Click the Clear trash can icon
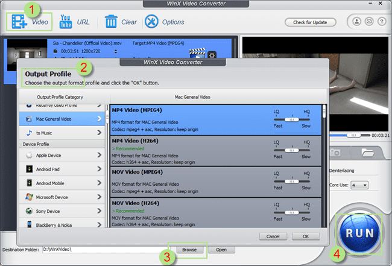The height and width of the screenshot is (266, 392). point(111,21)
